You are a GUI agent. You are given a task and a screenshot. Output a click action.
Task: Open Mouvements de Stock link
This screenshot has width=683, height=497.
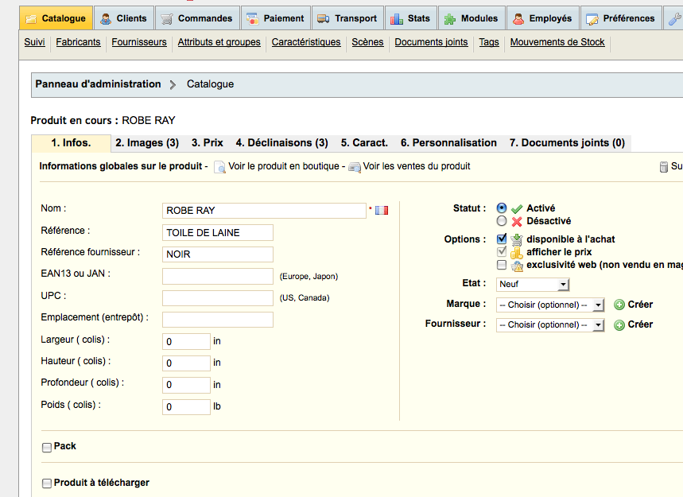click(x=557, y=42)
